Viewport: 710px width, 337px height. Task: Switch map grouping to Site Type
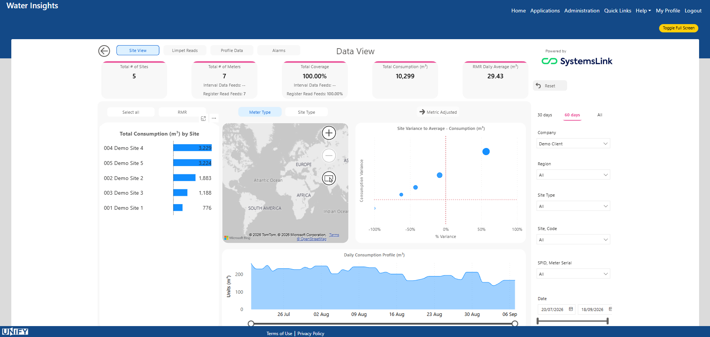pos(306,112)
